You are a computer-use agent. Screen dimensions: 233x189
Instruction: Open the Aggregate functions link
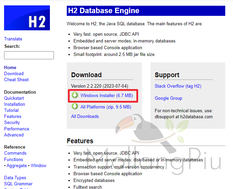pos(17,165)
